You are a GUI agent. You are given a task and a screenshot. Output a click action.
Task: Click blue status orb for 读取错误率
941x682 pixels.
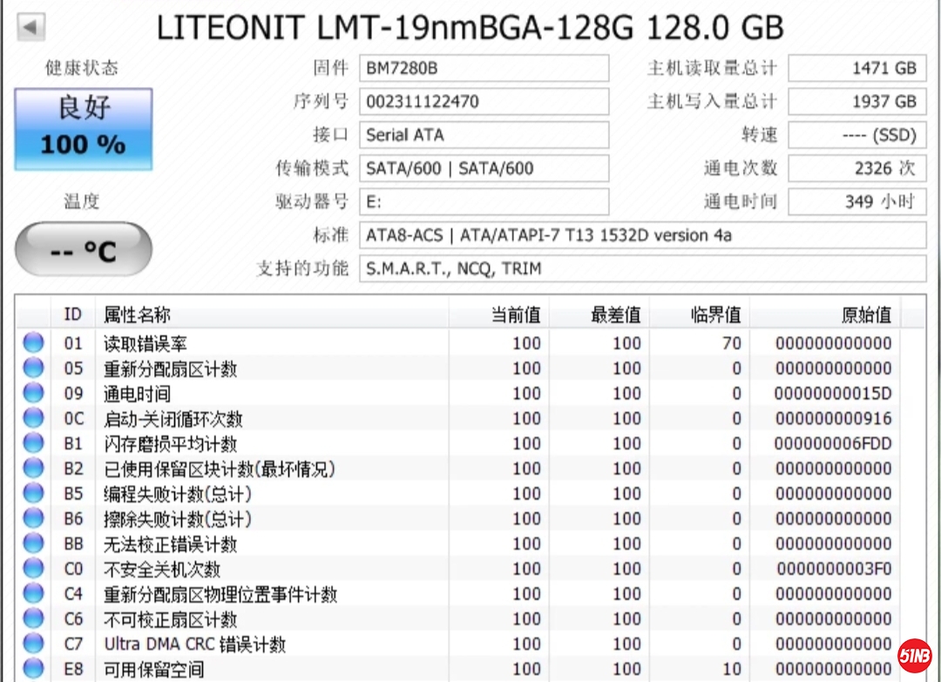click(x=33, y=343)
